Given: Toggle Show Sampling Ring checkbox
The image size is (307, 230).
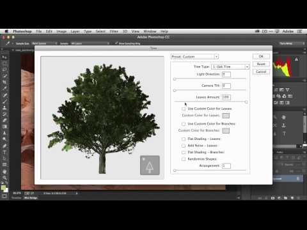Looking at the screenshot, I should (x=116, y=43).
